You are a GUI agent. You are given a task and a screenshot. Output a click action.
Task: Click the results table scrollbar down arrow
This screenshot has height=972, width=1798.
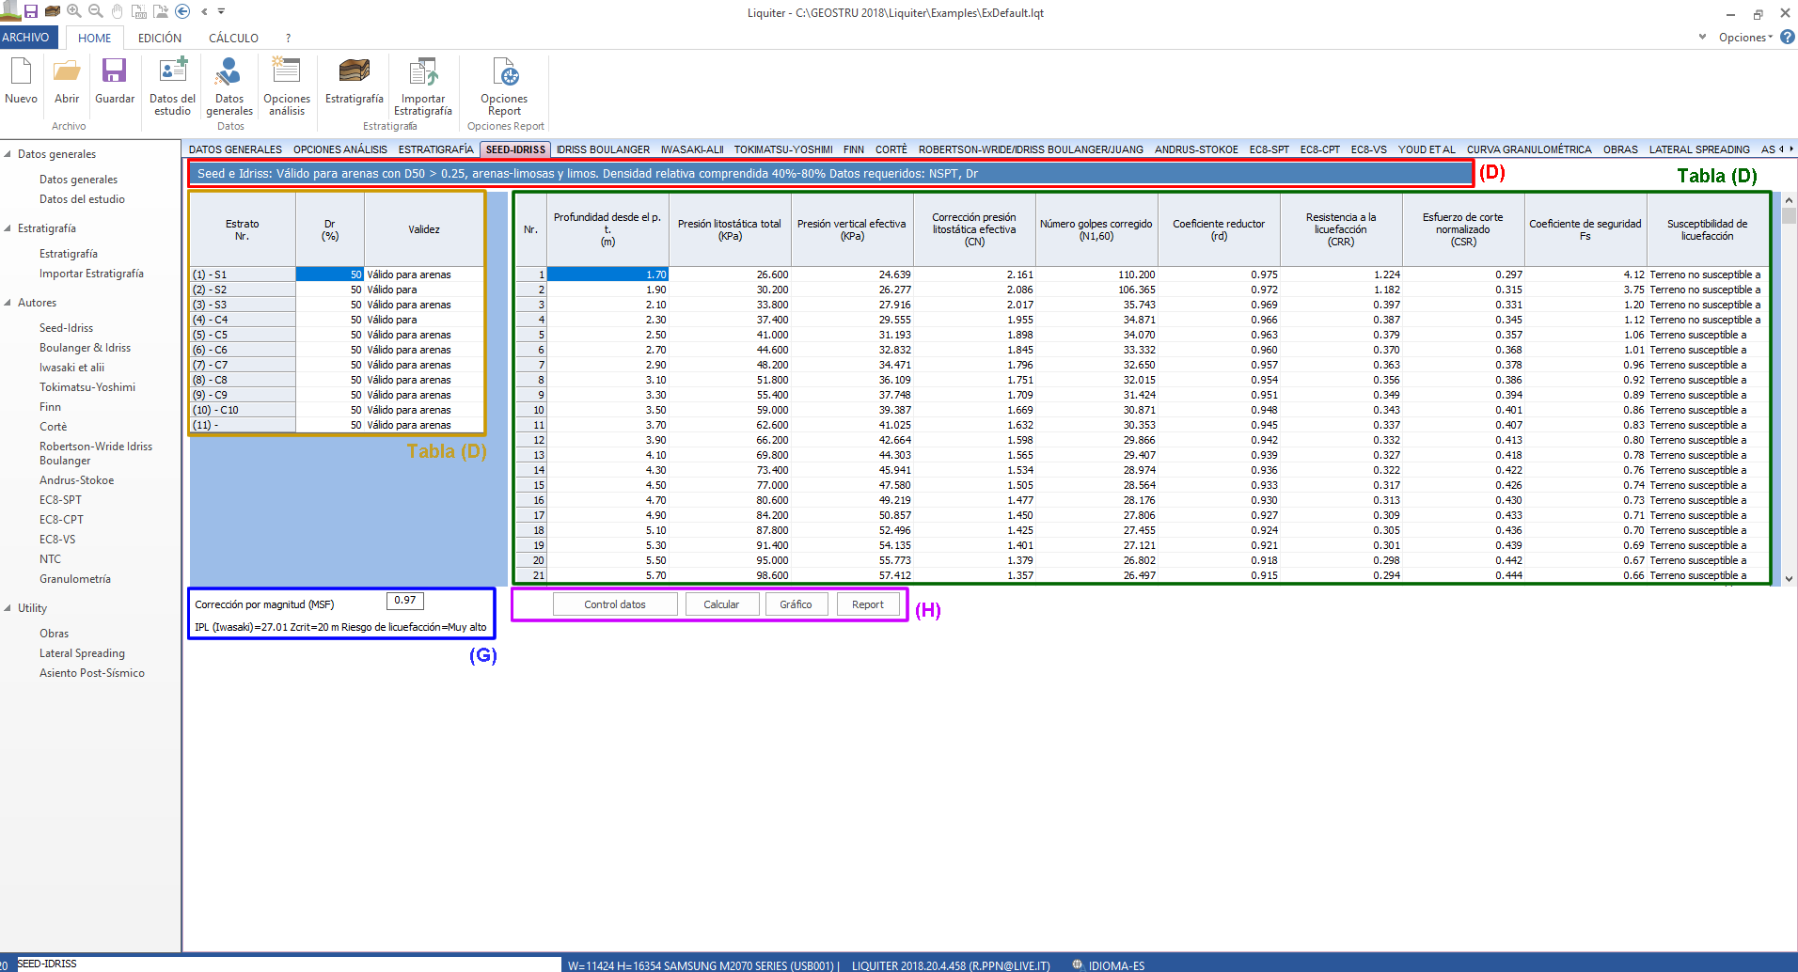1789,579
